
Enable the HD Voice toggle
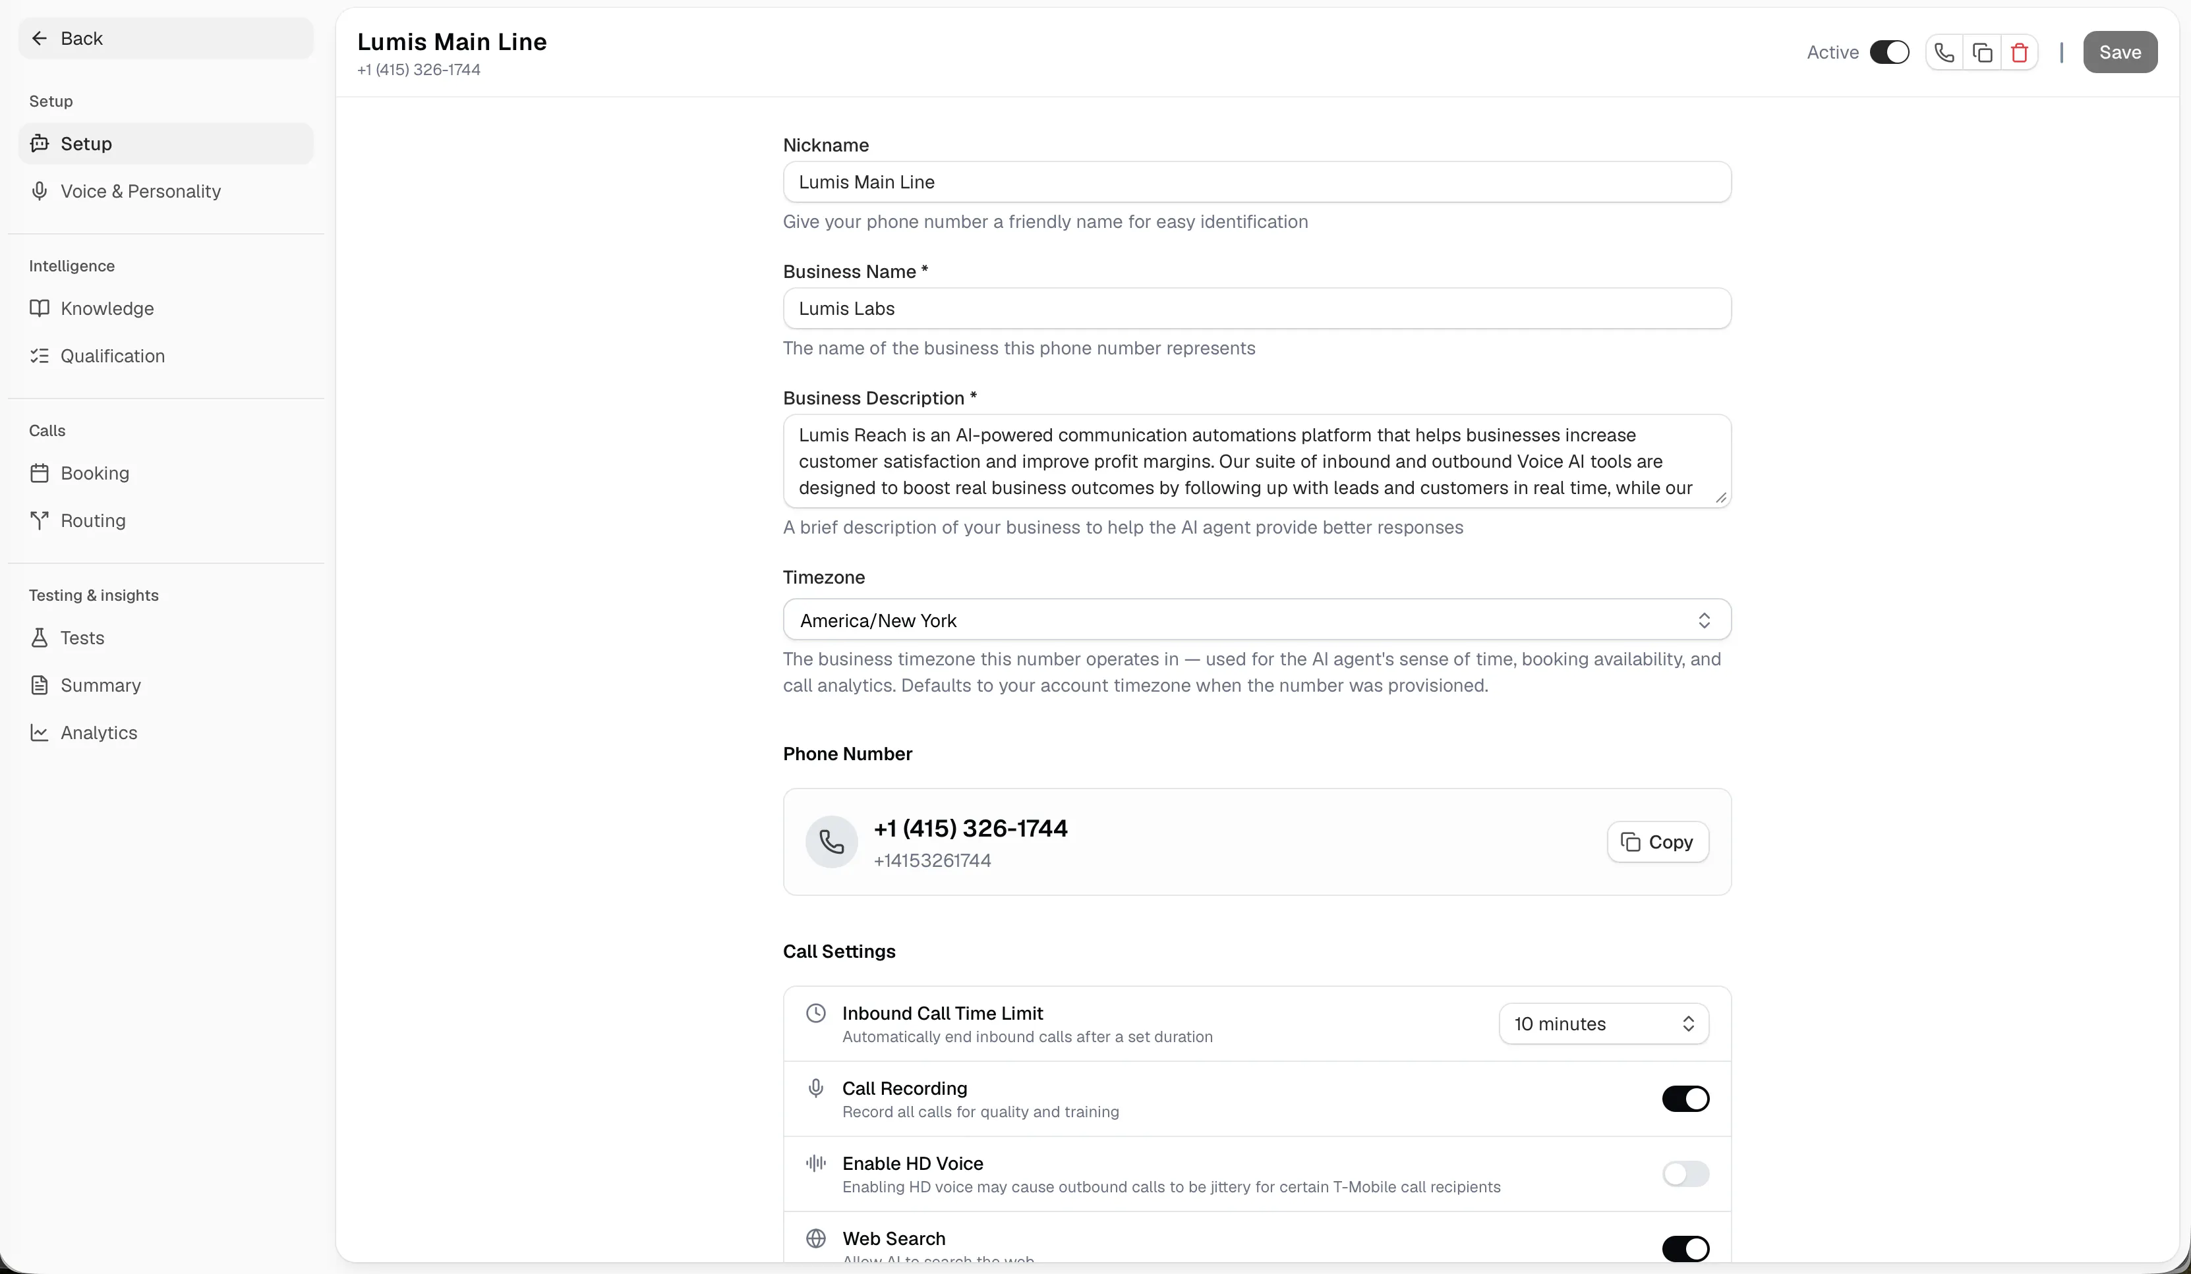pos(1685,1174)
